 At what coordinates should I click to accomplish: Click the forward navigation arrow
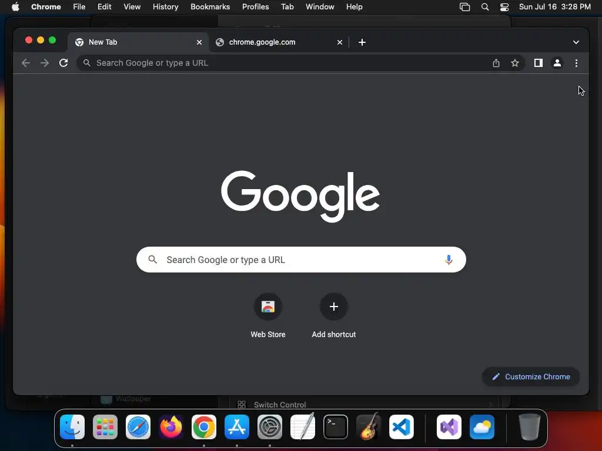click(45, 63)
